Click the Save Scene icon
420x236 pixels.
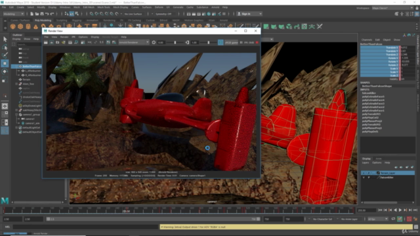click(x=42, y=14)
